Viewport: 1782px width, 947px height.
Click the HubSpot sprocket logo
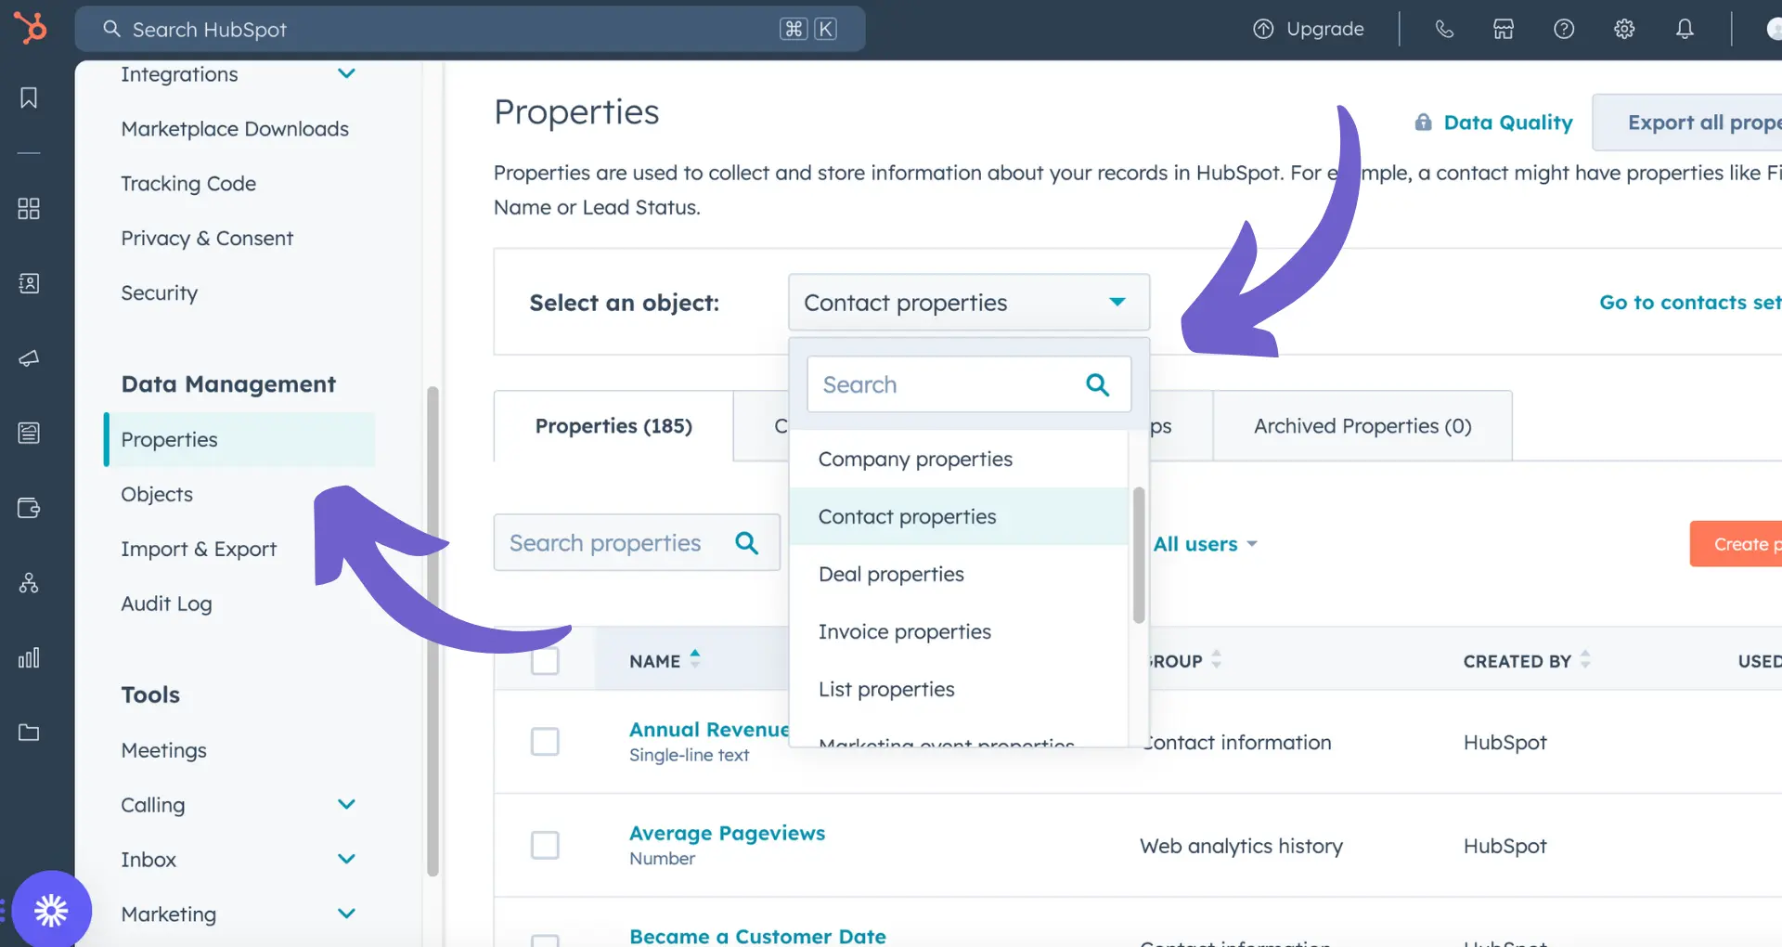30,28
